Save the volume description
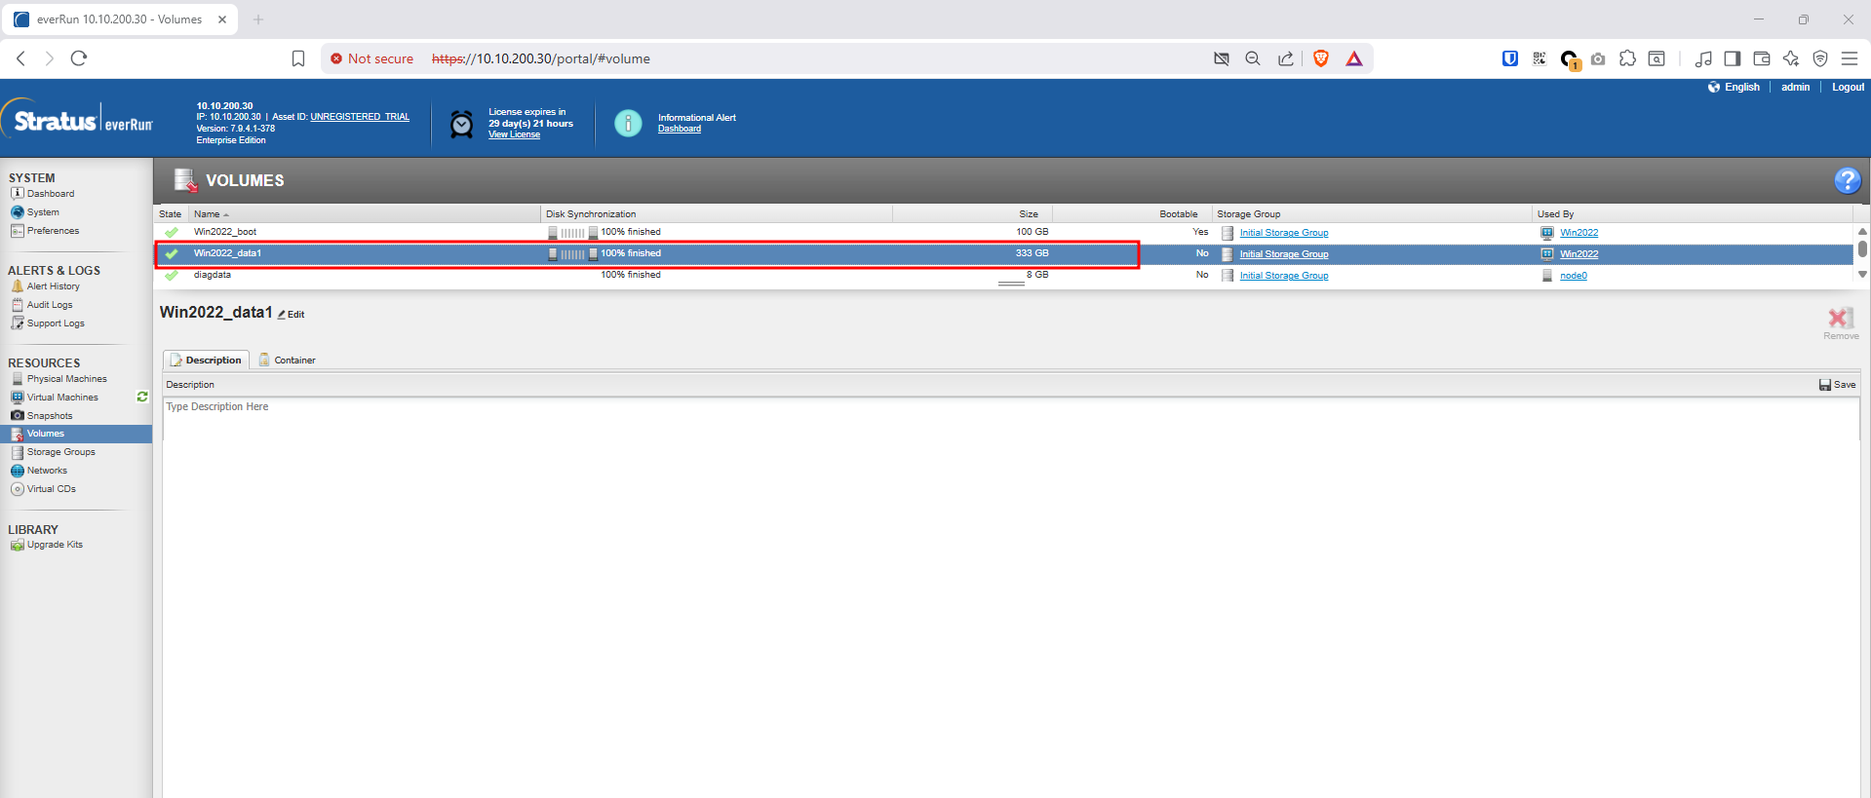1871x798 pixels. point(1837,385)
